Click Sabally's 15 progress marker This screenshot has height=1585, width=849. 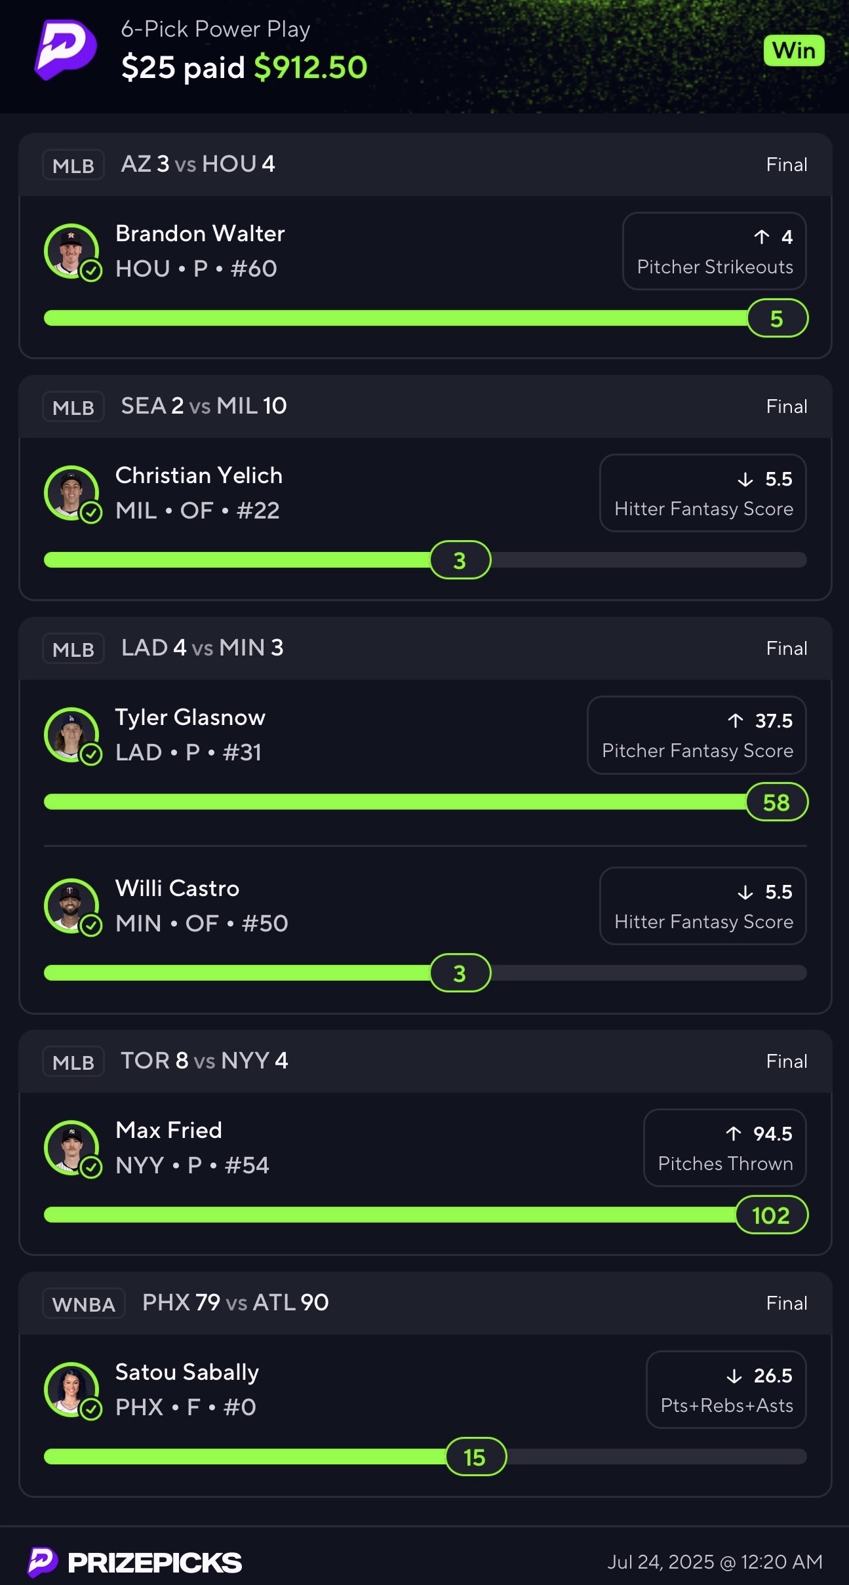475,1457
